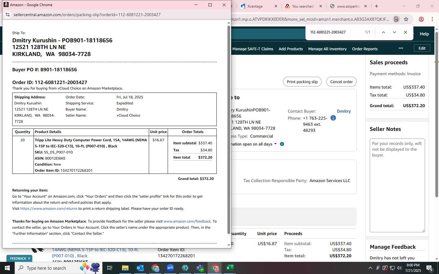439x274 pixels.
Task: Click the ASIN B0012EI6KE text in packing slip
Action: pyautogui.click(x=50, y=158)
